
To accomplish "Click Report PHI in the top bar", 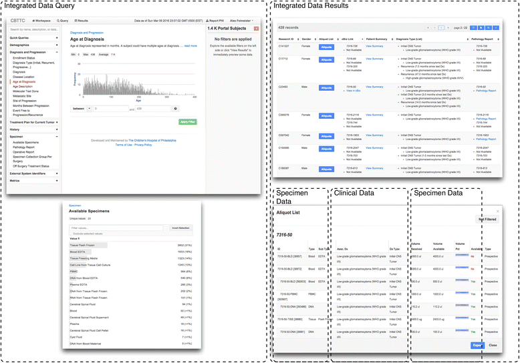I will tap(215, 21).
